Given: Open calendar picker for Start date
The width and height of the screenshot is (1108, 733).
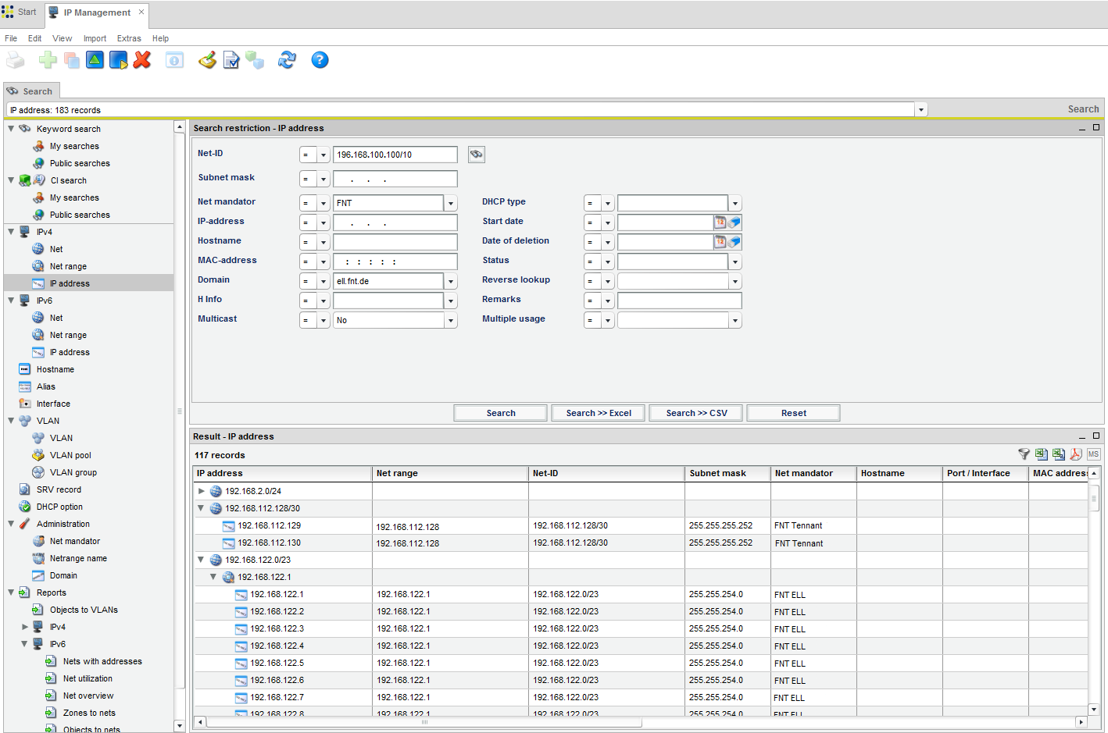Looking at the screenshot, I should coord(720,222).
